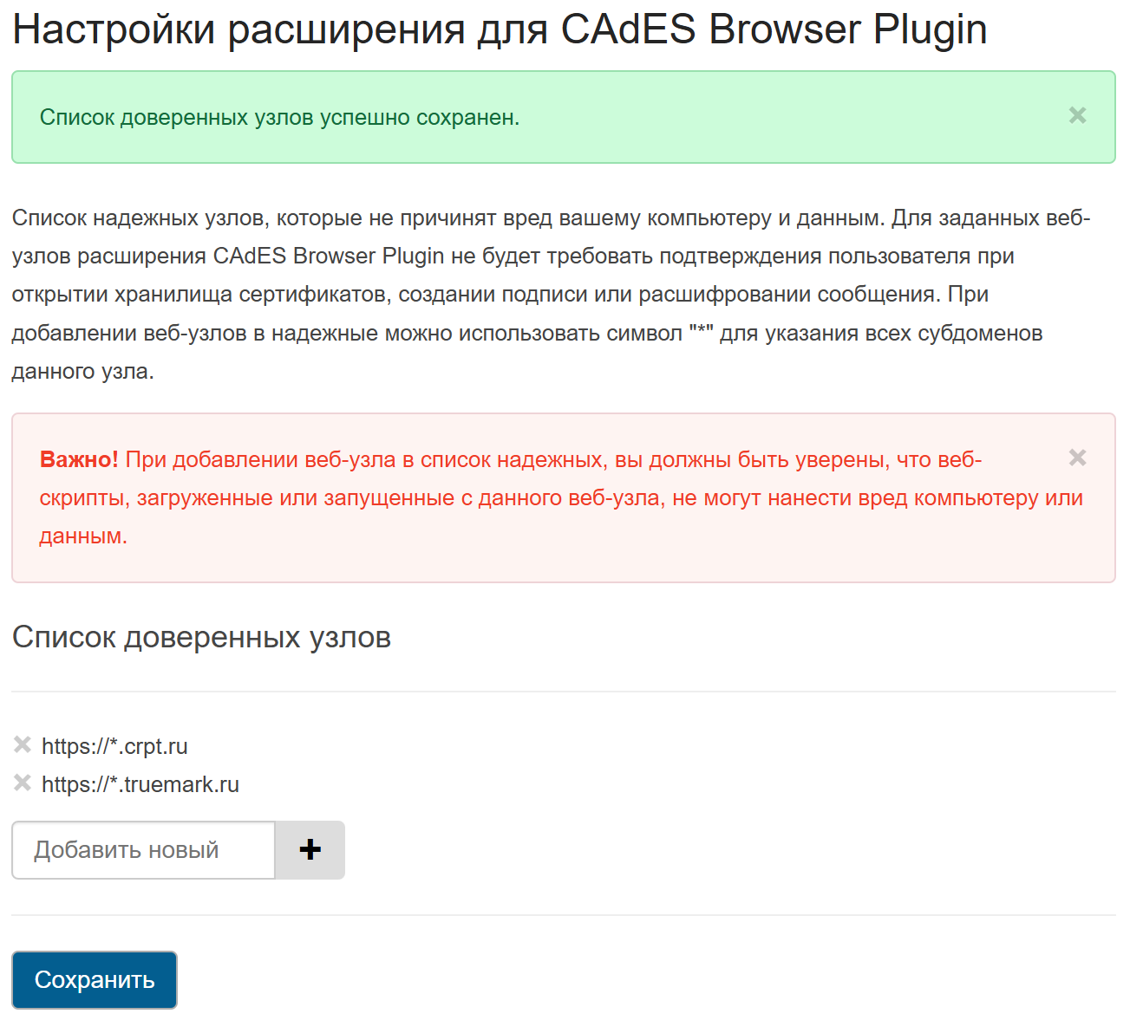This screenshot has width=1130, height=1020.
Task: Click the 'Сохранить' button
Action: [95, 980]
